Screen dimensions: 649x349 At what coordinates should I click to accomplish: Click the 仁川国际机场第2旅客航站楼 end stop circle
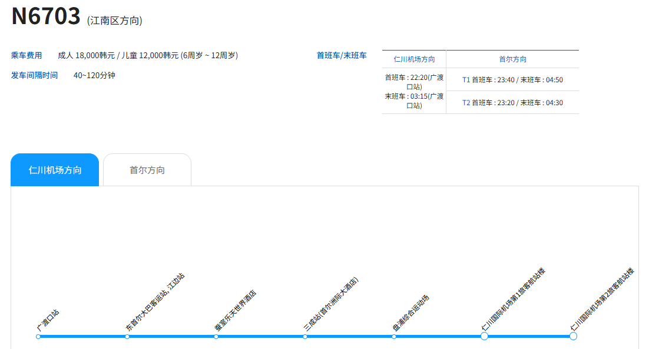573,336
